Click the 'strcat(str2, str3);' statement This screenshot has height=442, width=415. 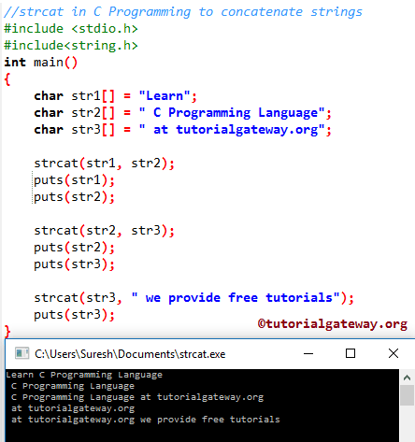(x=105, y=231)
